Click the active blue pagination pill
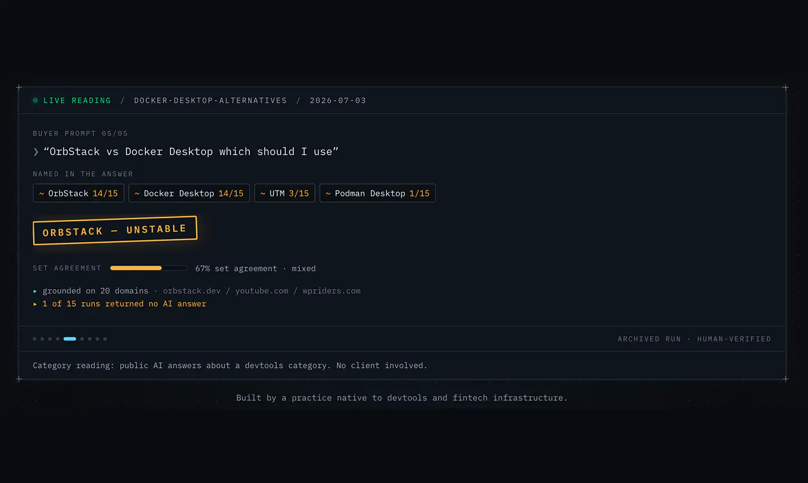The height and width of the screenshot is (483, 808). [70, 339]
